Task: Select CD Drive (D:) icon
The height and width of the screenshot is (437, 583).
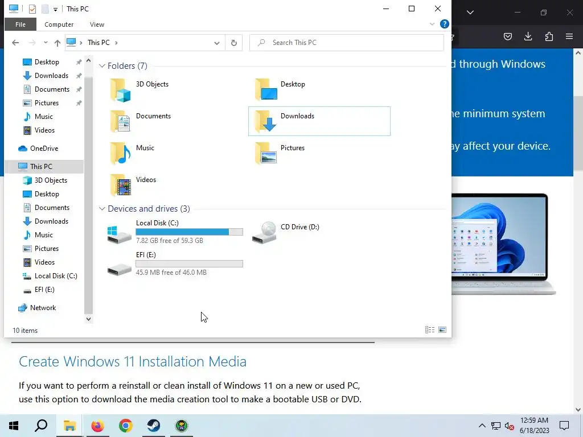Action: tap(264, 233)
